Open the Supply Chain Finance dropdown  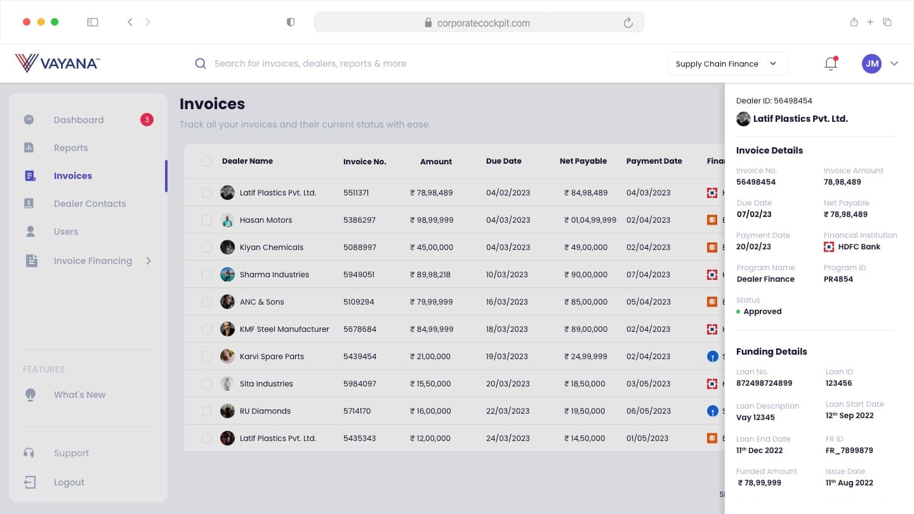728,63
